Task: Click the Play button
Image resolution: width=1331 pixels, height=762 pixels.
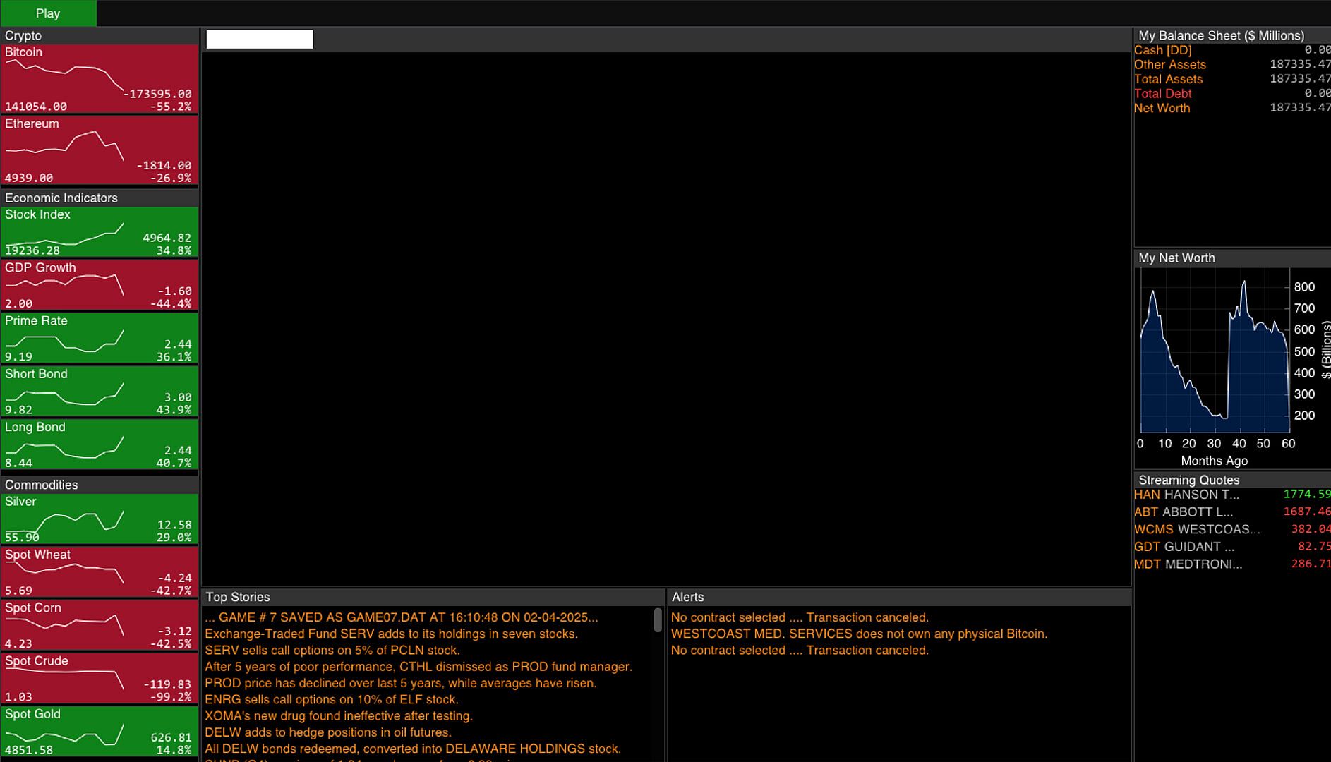Action: (48, 13)
